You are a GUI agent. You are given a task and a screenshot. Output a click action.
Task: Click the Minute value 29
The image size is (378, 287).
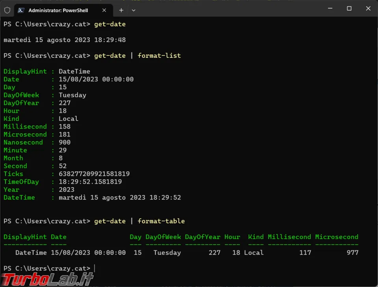tap(63, 150)
